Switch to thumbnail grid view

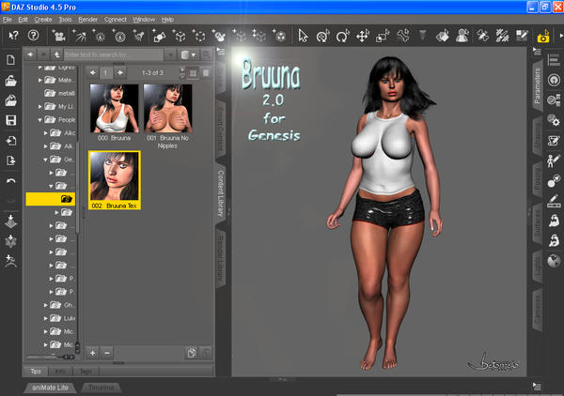pos(193,73)
